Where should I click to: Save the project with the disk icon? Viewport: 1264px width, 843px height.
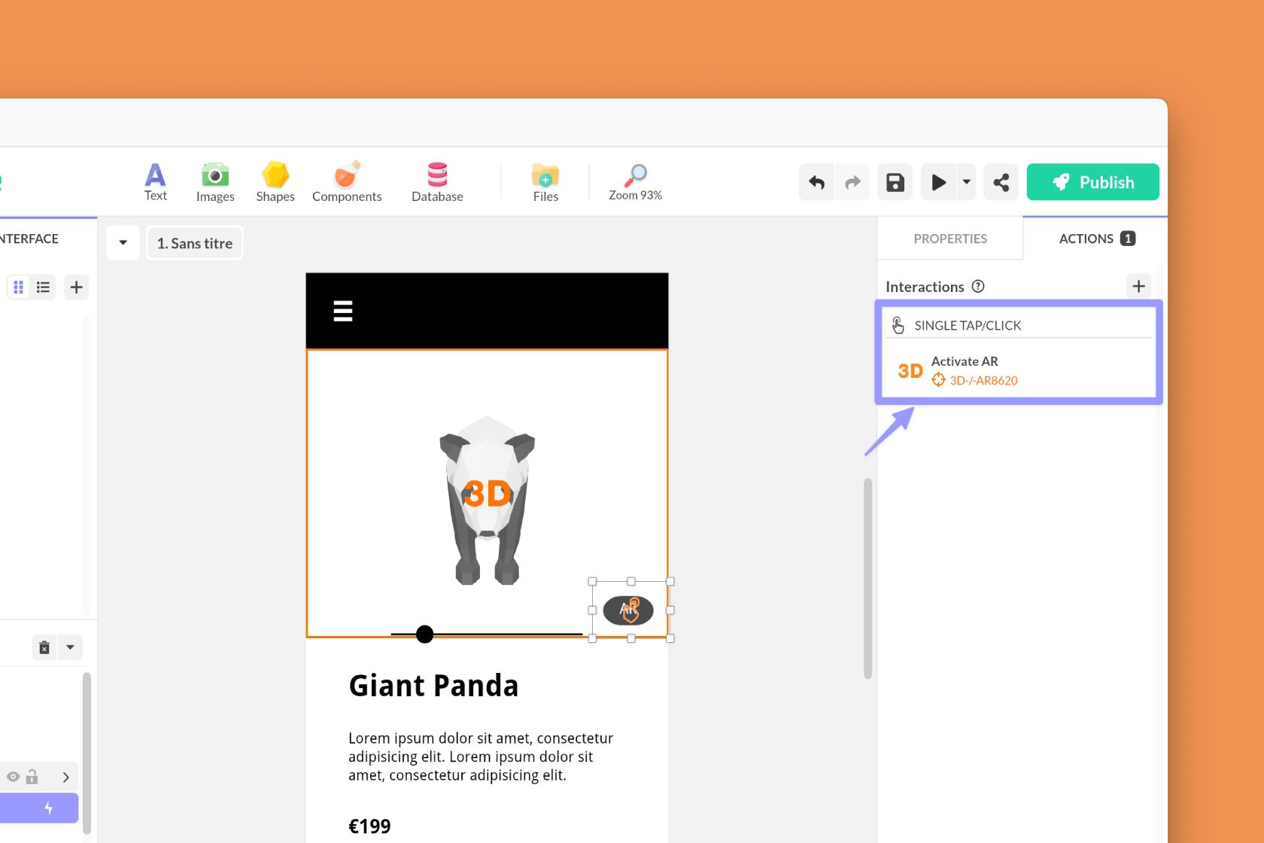[x=894, y=181]
